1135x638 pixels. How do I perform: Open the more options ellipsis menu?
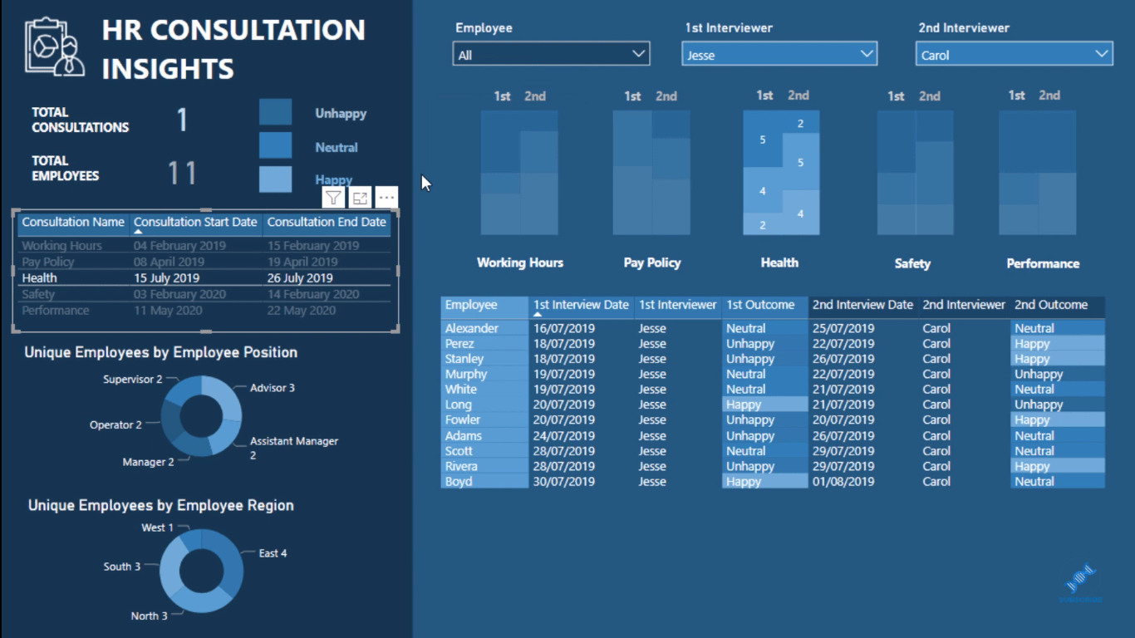(386, 198)
